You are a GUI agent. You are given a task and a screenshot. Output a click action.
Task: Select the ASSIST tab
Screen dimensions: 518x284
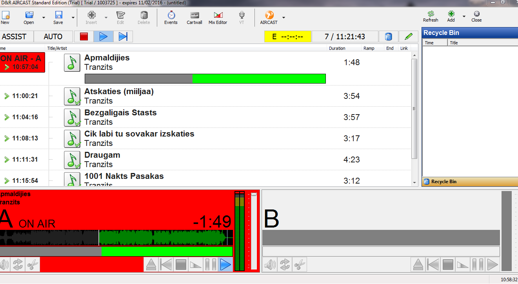[16, 36]
